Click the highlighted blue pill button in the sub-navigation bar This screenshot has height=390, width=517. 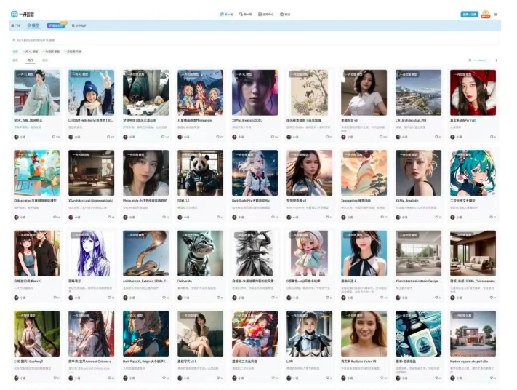click(58, 25)
